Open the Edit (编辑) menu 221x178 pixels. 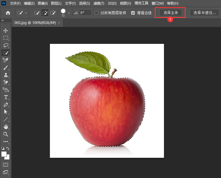pyautogui.click(x=29, y=3)
